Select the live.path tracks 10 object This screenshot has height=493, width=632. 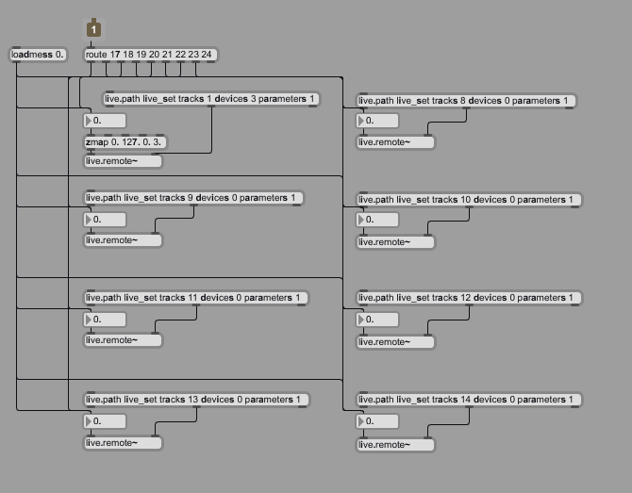click(x=469, y=200)
